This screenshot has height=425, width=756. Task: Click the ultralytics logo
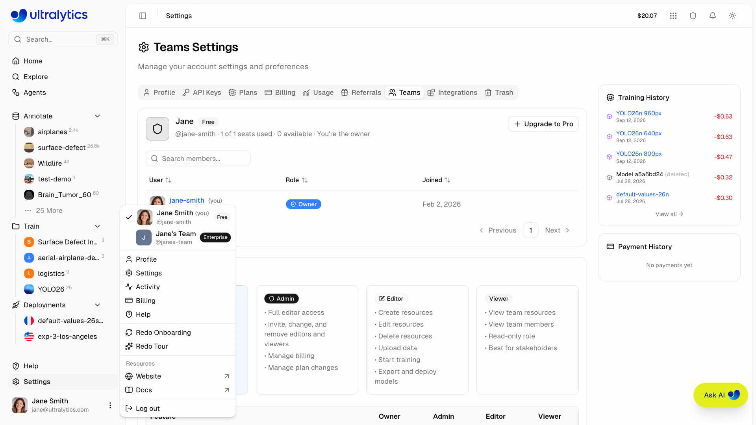click(49, 15)
